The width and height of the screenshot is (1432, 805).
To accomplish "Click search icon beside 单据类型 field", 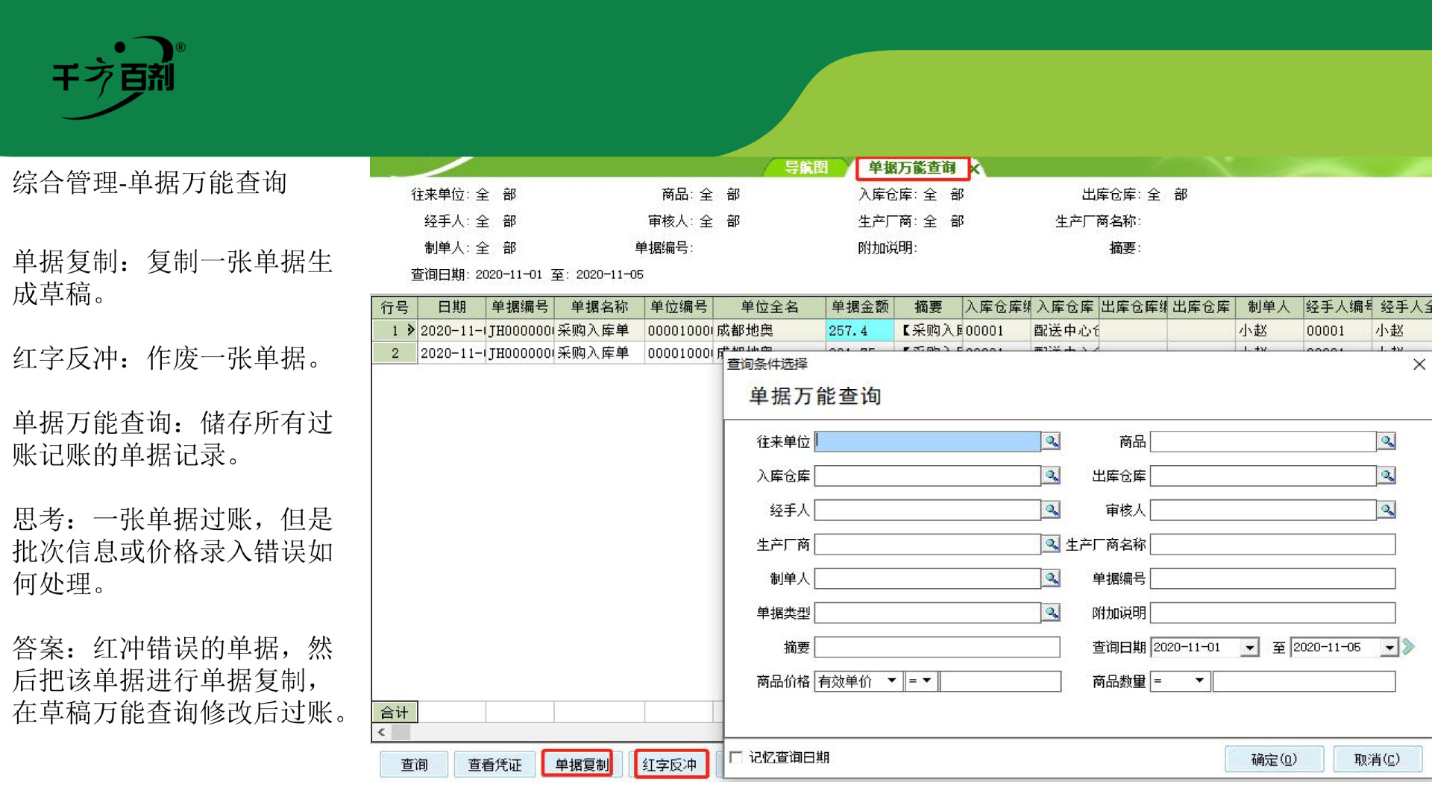I will 1051,613.
